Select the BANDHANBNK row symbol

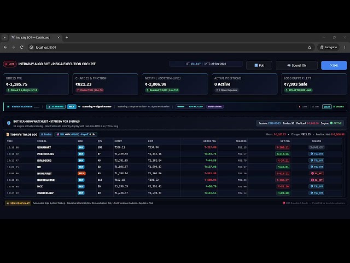coord(46,180)
